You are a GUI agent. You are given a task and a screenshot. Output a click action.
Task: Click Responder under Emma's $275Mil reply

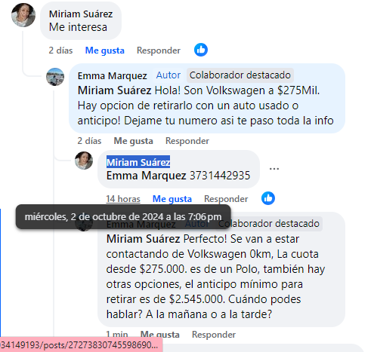click(187, 141)
